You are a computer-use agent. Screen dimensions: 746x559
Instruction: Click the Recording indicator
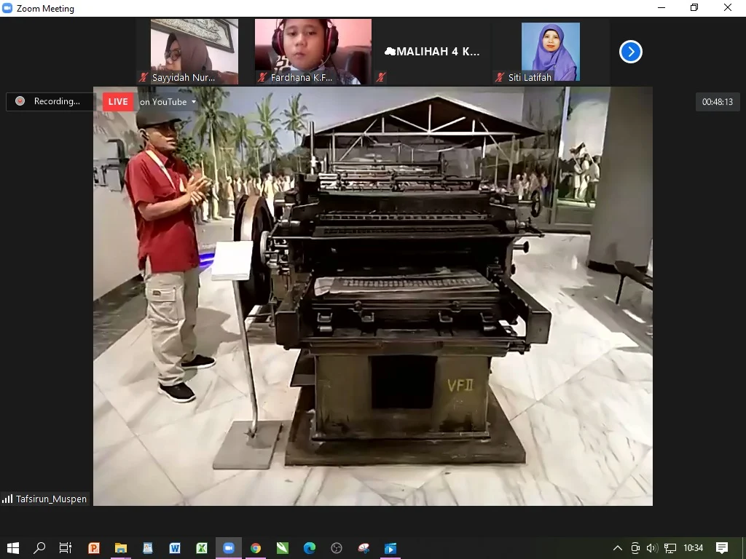[x=50, y=101]
